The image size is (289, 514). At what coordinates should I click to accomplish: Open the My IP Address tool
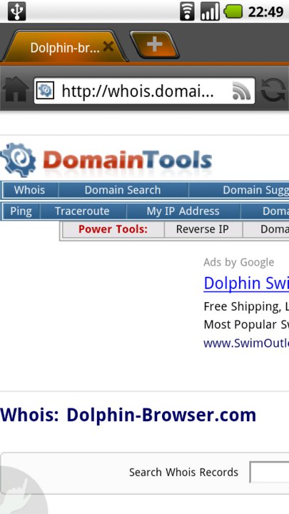tap(183, 211)
